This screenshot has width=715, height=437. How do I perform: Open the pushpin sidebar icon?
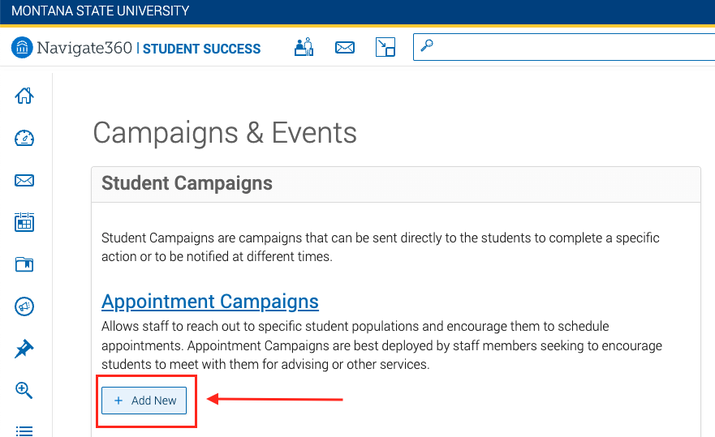(x=24, y=349)
